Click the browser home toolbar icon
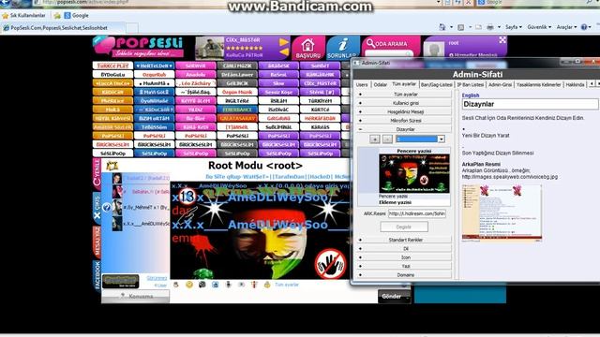 (442, 27)
